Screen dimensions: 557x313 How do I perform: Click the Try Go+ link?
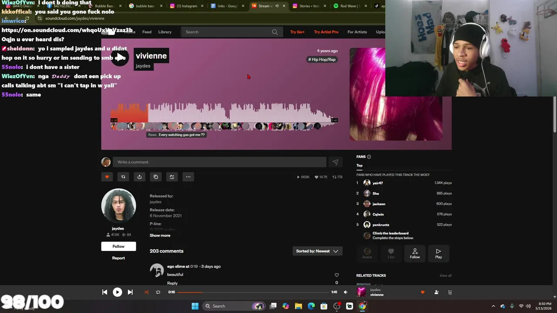297,32
